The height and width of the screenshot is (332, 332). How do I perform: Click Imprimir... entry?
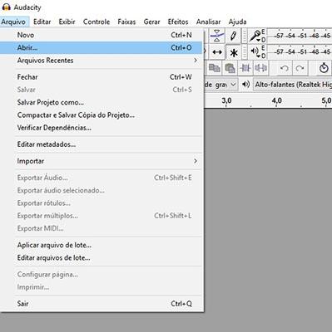(x=102, y=287)
